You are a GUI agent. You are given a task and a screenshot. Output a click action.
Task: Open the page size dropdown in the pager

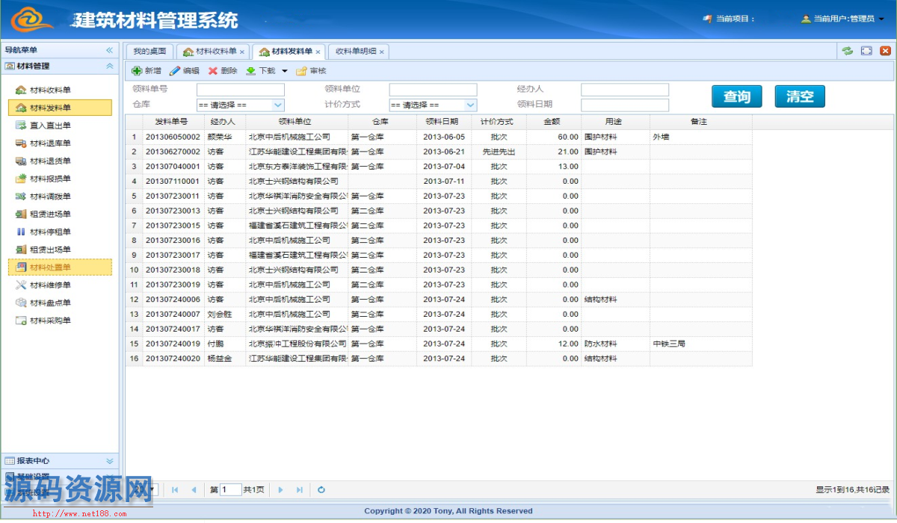pyautogui.click(x=153, y=490)
